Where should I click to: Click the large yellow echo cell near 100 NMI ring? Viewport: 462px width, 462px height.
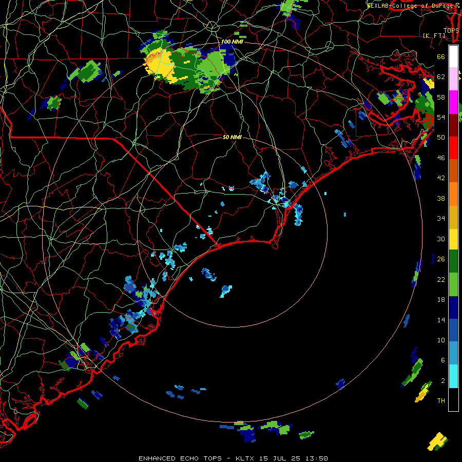162,66
